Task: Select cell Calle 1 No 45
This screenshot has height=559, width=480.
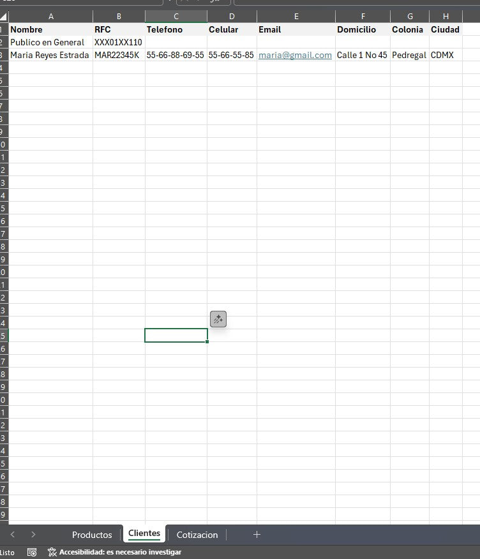Action: [x=363, y=56]
